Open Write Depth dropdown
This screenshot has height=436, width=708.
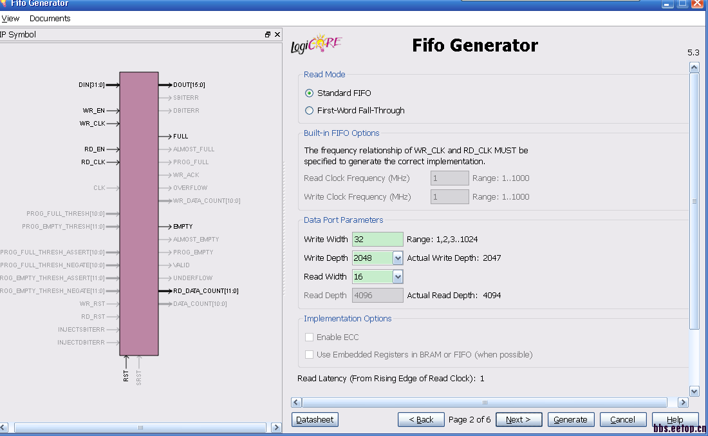click(x=398, y=258)
